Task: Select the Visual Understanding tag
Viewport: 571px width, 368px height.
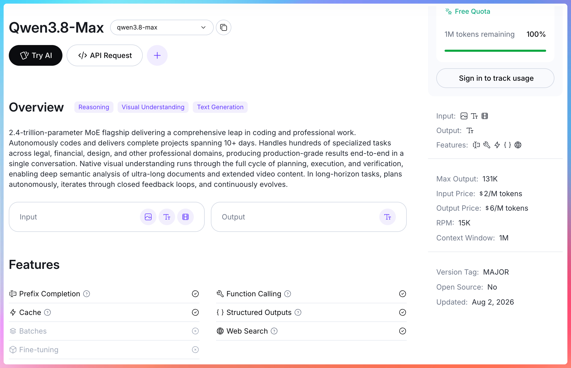Action: pyautogui.click(x=153, y=107)
